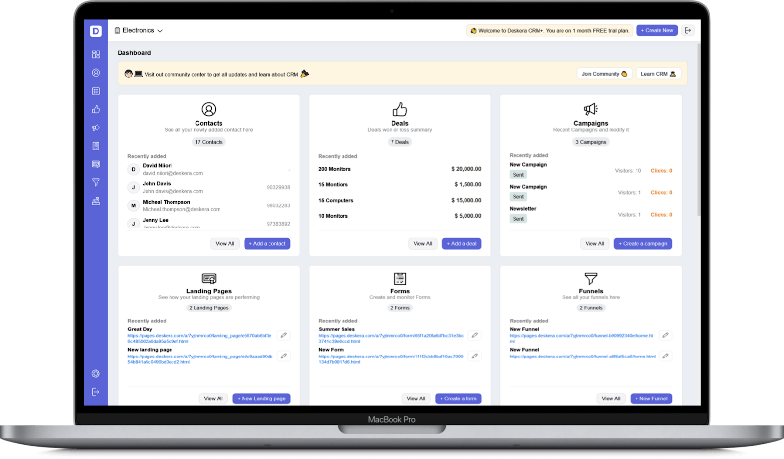This screenshot has height=459, width=784.
Task: Select 15 Computers deal row
Action: (400, 201)
